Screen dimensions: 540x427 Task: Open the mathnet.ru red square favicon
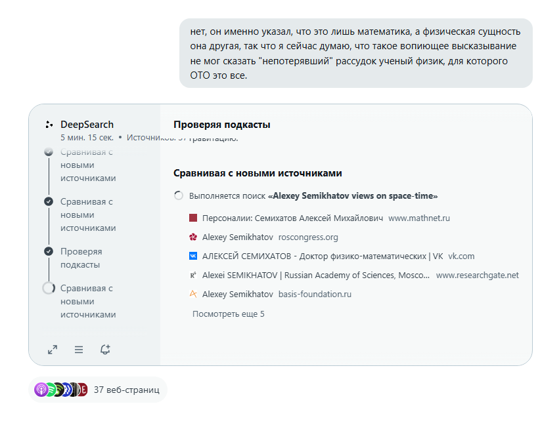tap(193, 218)
